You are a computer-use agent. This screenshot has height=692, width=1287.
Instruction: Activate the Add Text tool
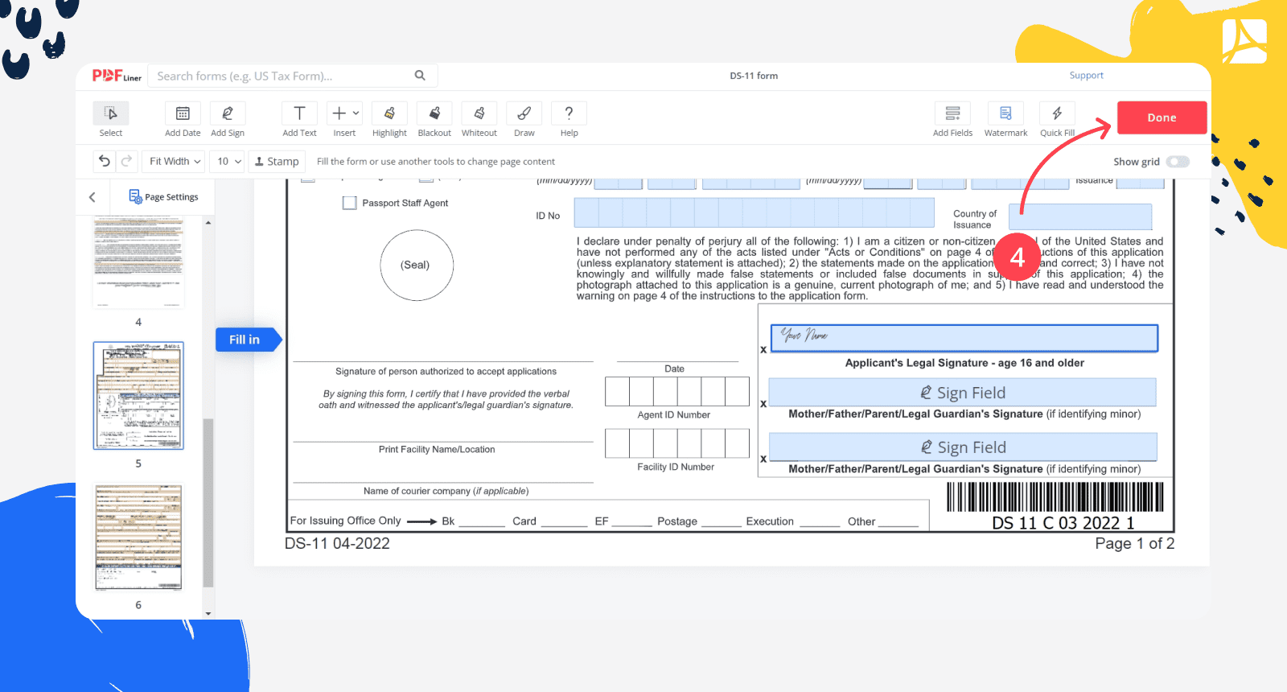point(299,113)
